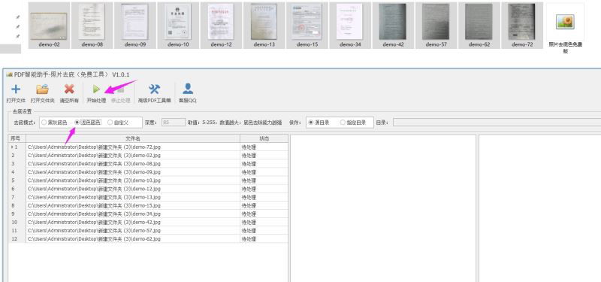Contact support via 客服QQ icon
The width and height of the screenshot is (601, 282).
click(x=188, y=89)
